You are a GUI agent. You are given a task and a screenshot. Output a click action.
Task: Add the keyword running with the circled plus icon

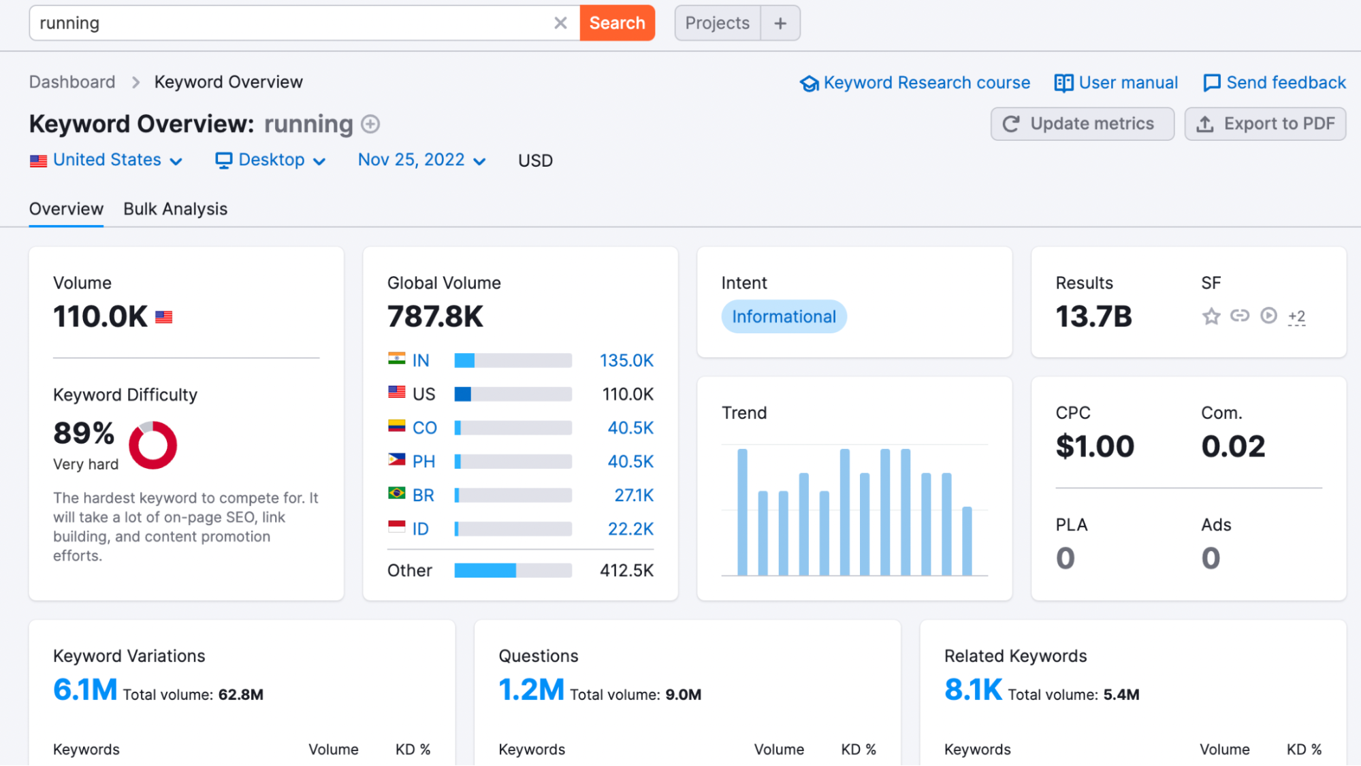(370, 124)
